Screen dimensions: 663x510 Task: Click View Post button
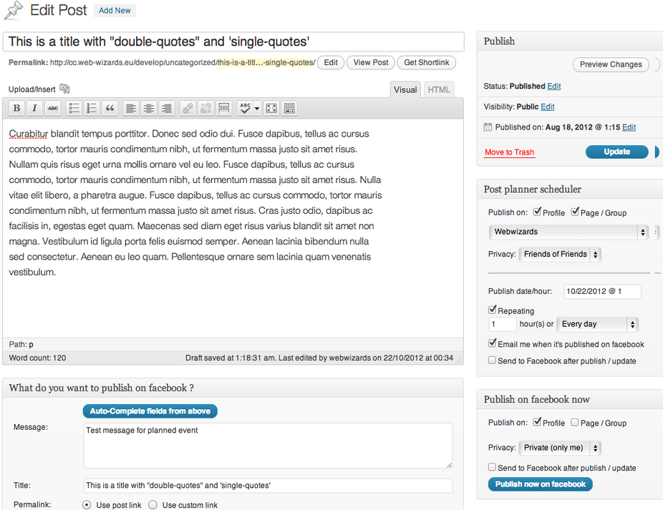[371, 62]
